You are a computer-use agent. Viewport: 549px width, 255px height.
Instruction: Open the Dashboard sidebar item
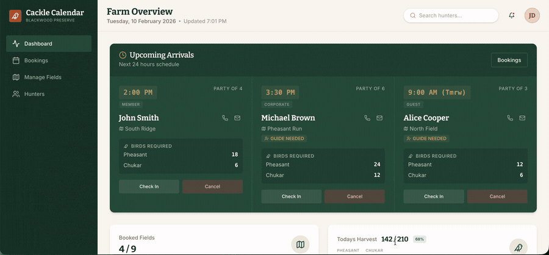[x=49, y=44]
